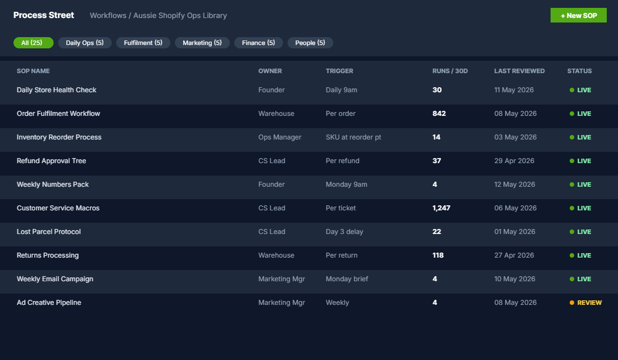This screenshot has height=360, width=618.
Task: Click LIVE status of Customer Service Macros
Action: [580, 208]
